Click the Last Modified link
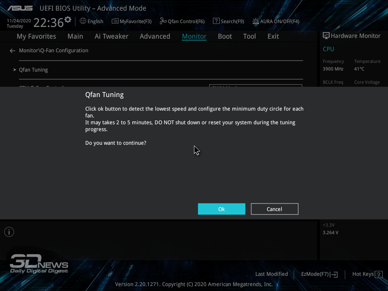 (x=271, y=274)
